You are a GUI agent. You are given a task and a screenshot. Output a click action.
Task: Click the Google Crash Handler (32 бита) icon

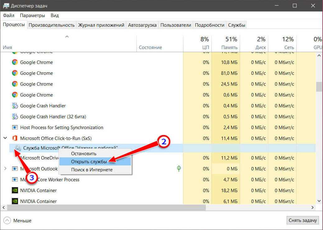click(15, 116)
